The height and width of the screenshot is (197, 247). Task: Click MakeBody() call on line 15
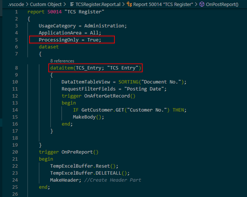point(87,117)
